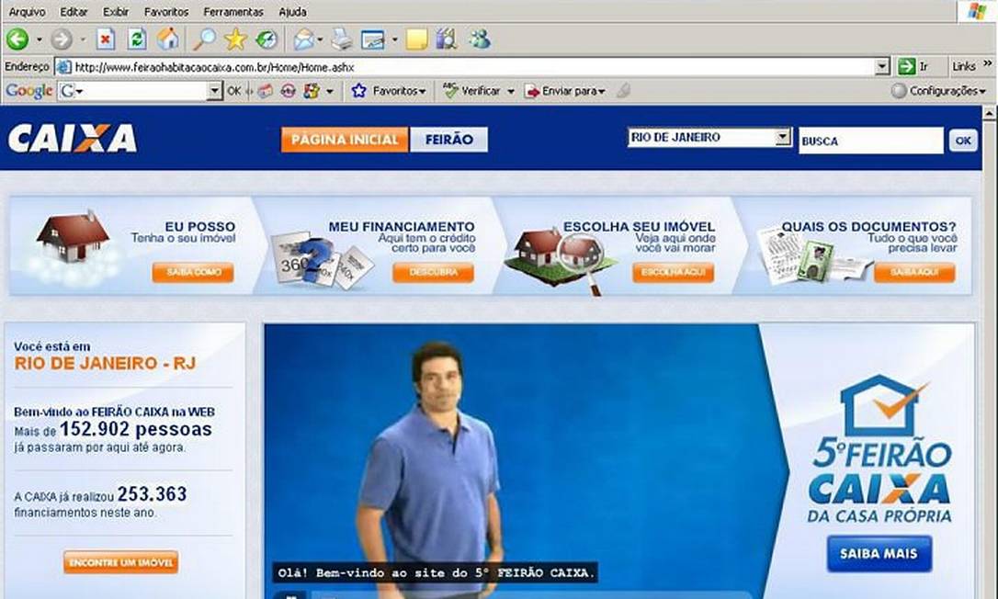The width and height of the screenshot is (998, 599).
Task: Click inside the BUSCA search field
Action: tap(869, 141)
